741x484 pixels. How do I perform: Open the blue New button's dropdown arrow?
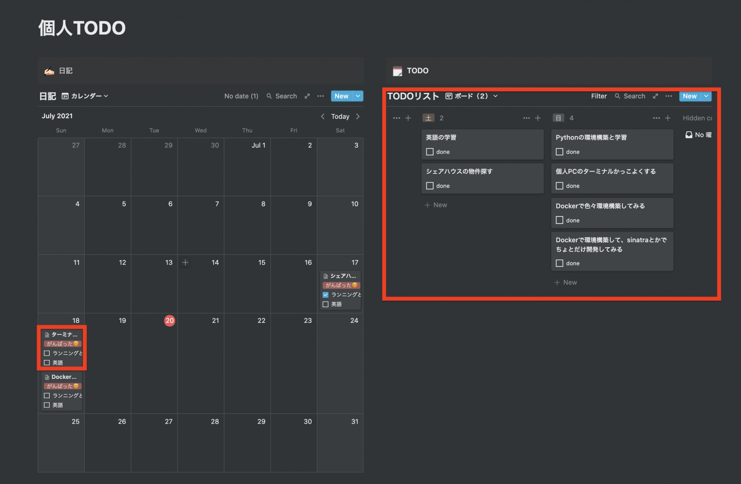point(706,96)
